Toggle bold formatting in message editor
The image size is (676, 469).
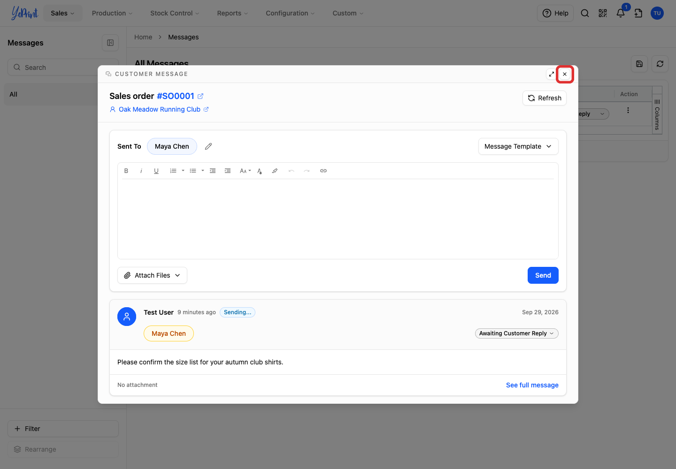tap(126, 171)
